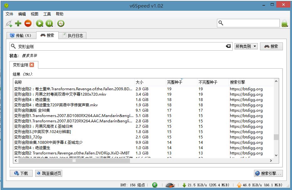This screenshot has width=292, height=190.
Task: Click the green connection status icon
Action: [x=155, y=185]
